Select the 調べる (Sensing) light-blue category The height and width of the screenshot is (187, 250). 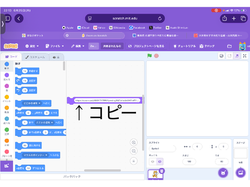click(7, 121)
